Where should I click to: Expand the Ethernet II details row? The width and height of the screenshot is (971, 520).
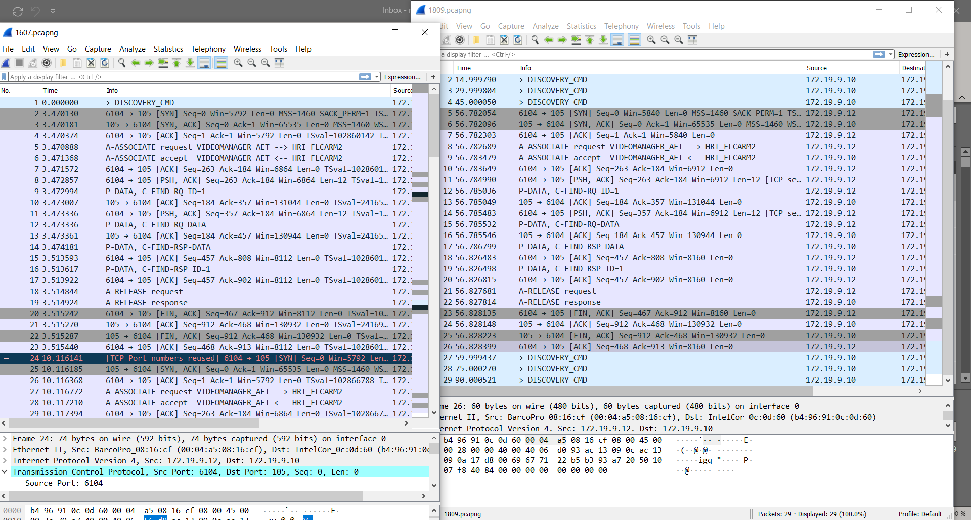coord(5,450)
